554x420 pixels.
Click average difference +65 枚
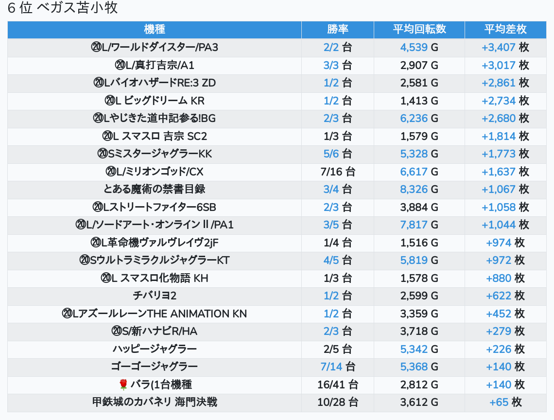[505, 402]
